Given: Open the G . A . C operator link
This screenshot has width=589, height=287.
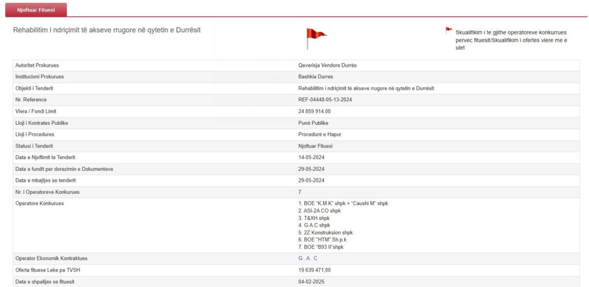Looking at the screenshot, I should coord(308,258).
